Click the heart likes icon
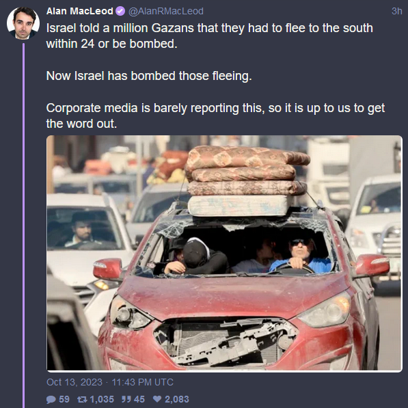Viewport: 408px width, 408px height. pos(157,399)
